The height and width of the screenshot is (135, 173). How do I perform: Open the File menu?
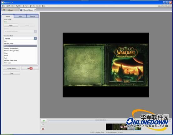3,6
